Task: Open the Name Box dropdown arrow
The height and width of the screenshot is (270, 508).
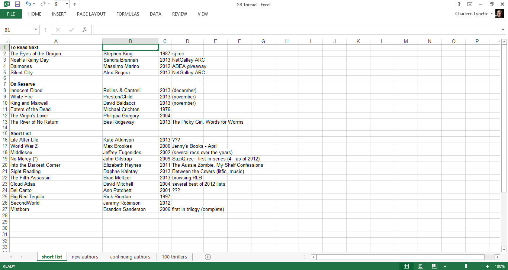Action: click(36, 30)
